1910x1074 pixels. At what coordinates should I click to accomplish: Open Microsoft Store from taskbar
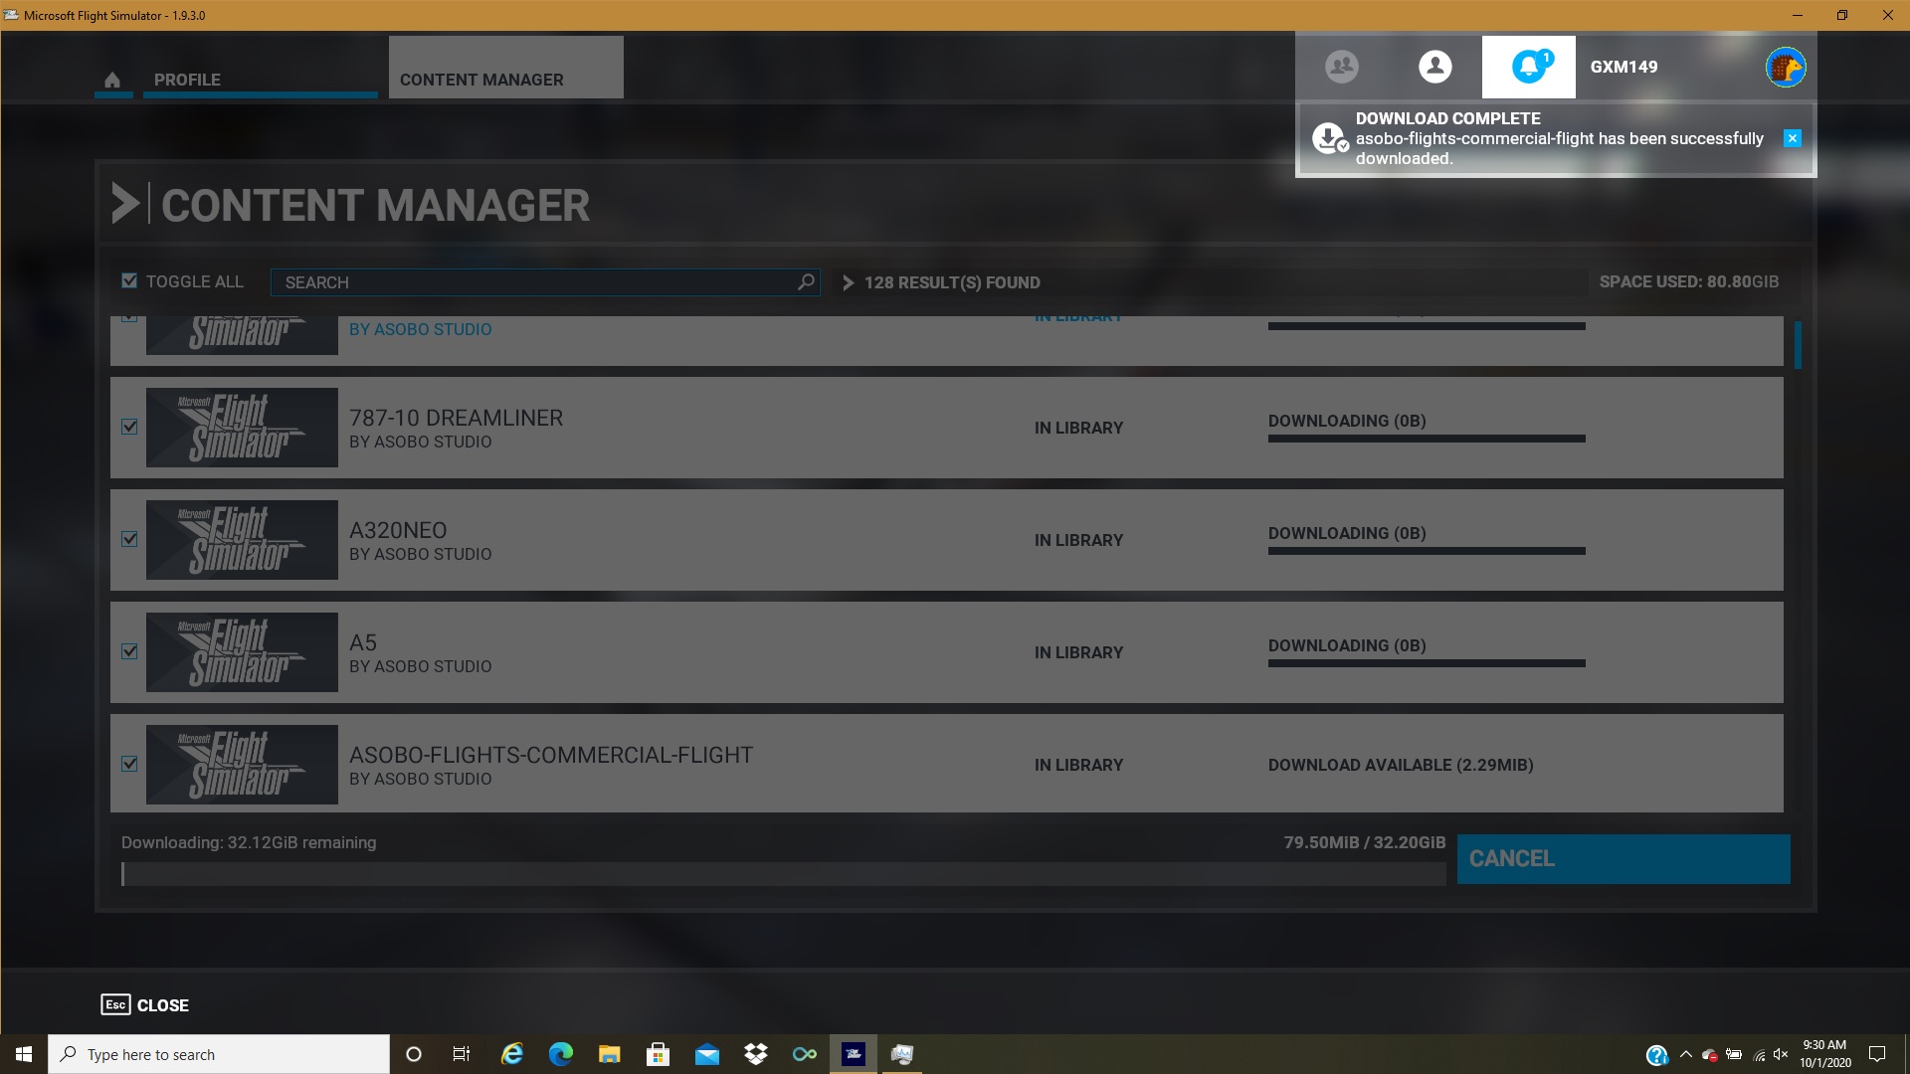pos(658,1054)
